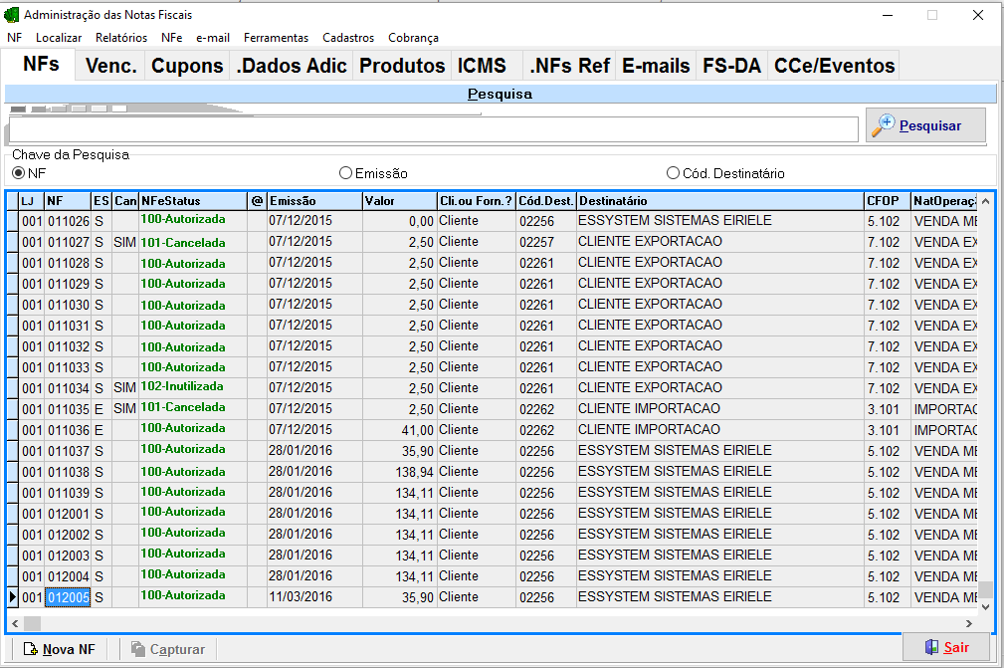Image resolution: width=1004 pixels, height=668 pixels.
Task: Open the CCe/Eventos tab
Action: click(x=835, y=66)
